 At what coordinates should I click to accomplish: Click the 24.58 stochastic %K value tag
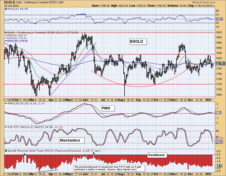[x=219, y=142]
